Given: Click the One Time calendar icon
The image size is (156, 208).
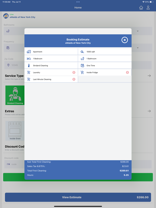Looking at the screenshot, I should point(82,65).
